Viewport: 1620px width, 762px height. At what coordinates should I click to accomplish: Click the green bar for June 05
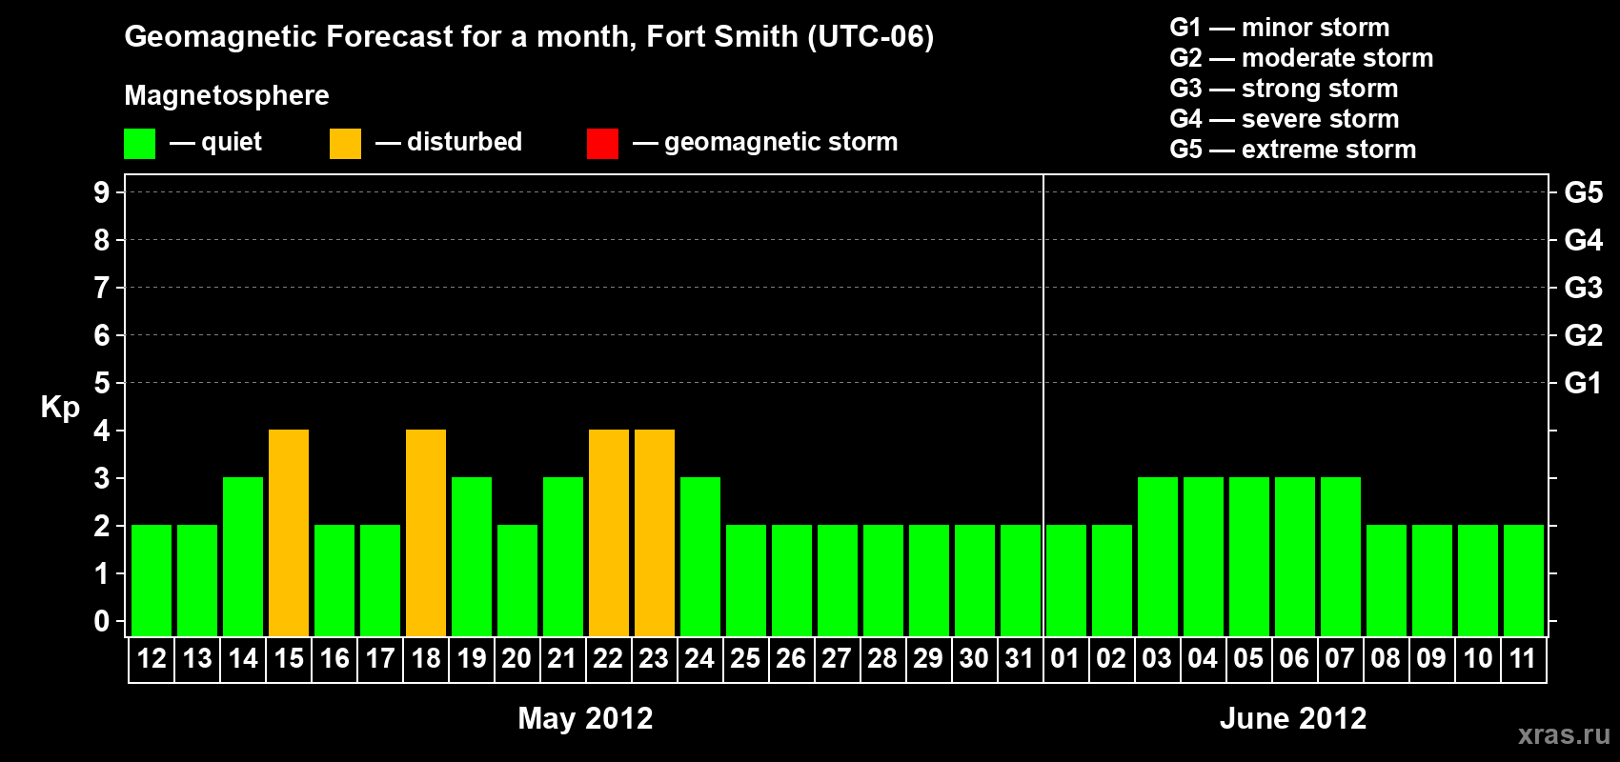[x=1249, y=557]
